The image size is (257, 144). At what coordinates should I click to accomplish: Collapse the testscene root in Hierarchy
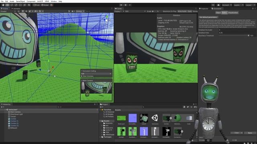5,110
